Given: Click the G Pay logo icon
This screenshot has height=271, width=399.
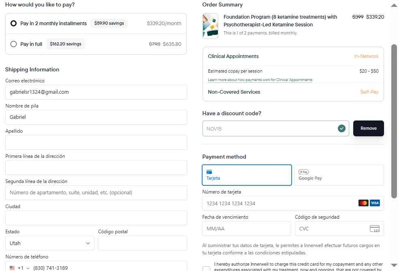Looking at the screenshot, I should [x=303, y=172].
